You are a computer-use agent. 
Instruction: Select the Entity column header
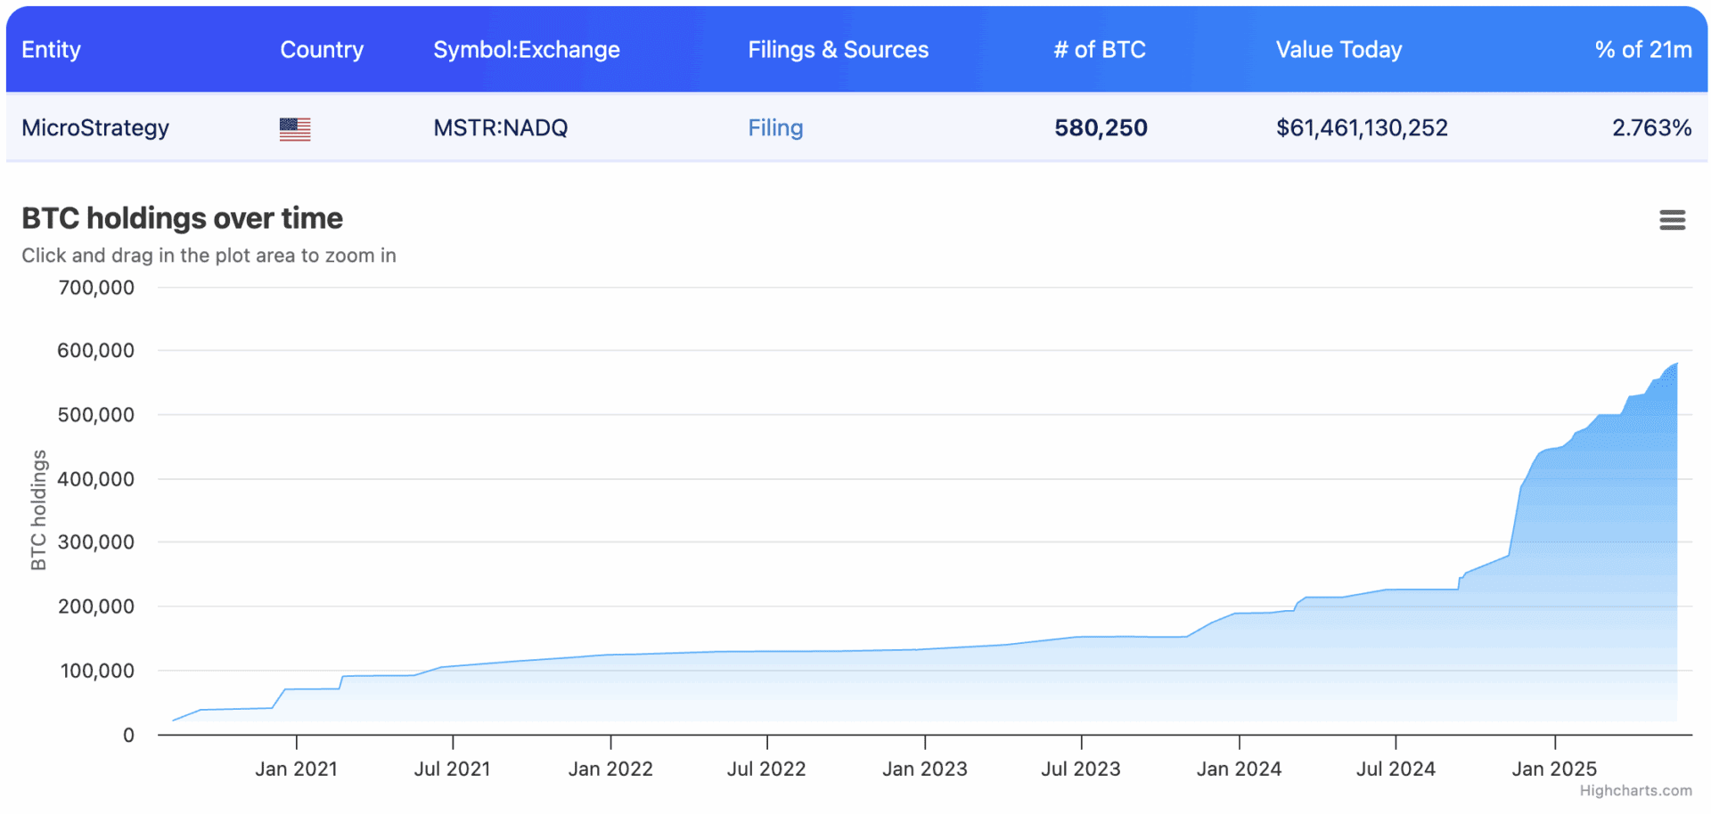51,50
